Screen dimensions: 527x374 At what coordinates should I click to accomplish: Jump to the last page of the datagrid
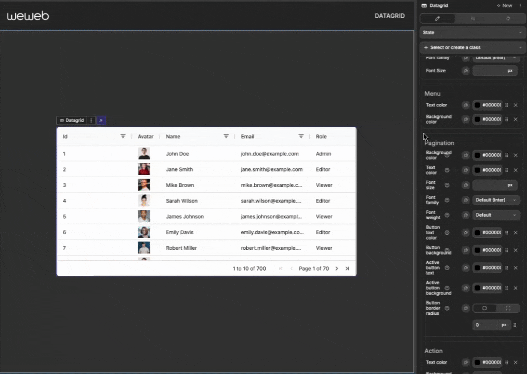[347, 269]
